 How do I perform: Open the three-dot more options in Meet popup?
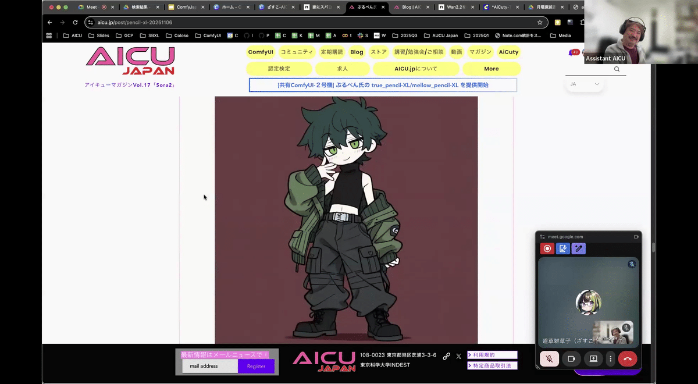[x=610, y=359]
